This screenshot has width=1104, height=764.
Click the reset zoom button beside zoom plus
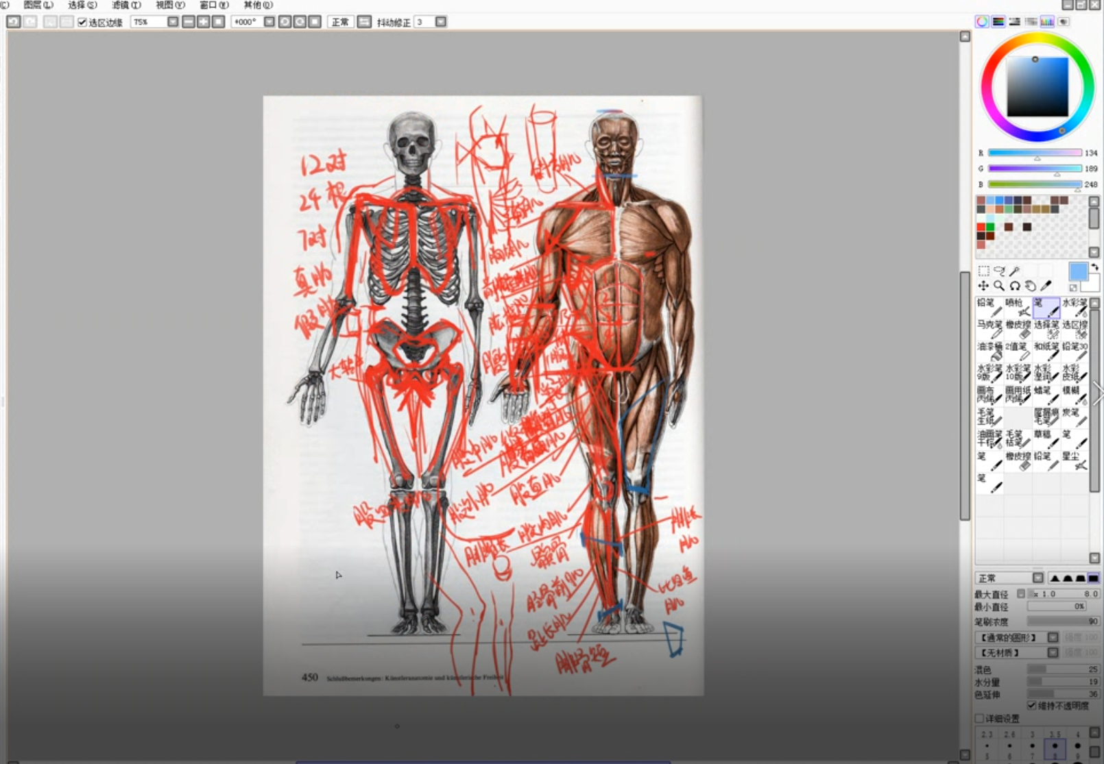pos(218,22)
